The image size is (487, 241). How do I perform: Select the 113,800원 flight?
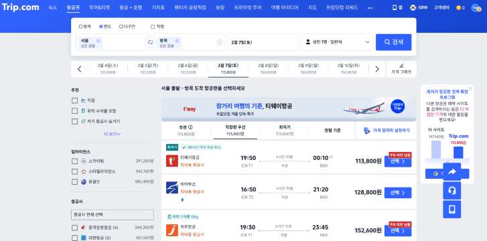[398, 161]
